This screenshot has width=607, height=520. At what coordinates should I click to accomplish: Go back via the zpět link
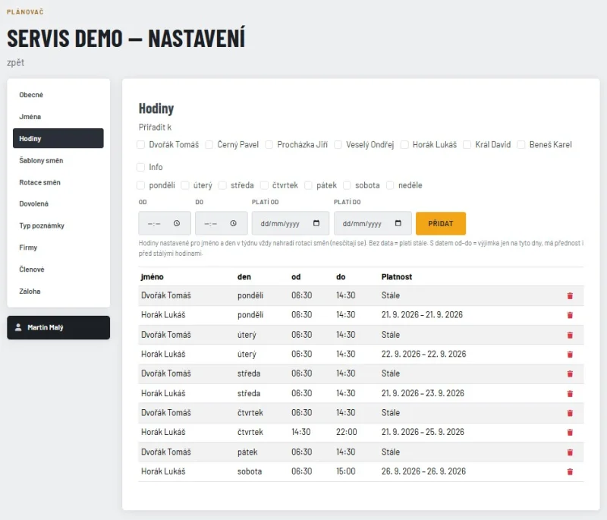coord(15,63)
